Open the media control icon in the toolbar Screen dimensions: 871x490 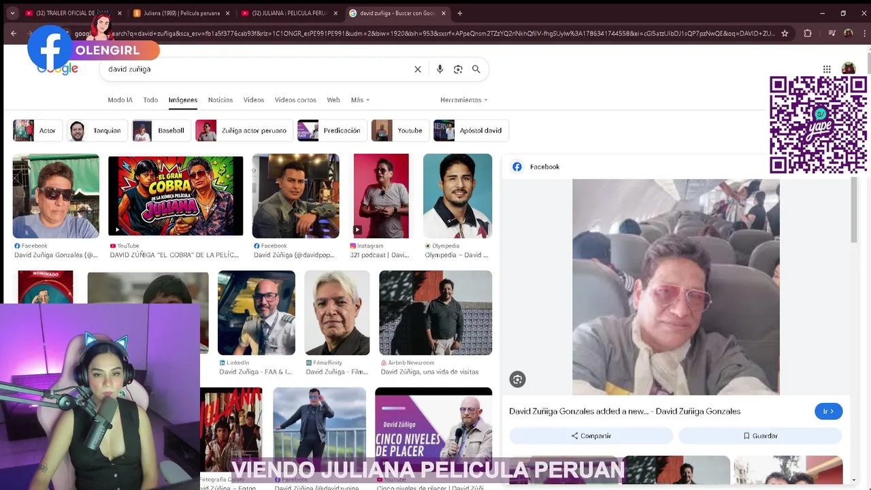pos(832,33)
